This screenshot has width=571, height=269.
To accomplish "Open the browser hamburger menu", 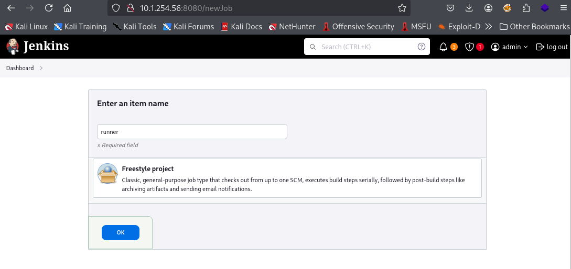I will [x=563, y=8].
